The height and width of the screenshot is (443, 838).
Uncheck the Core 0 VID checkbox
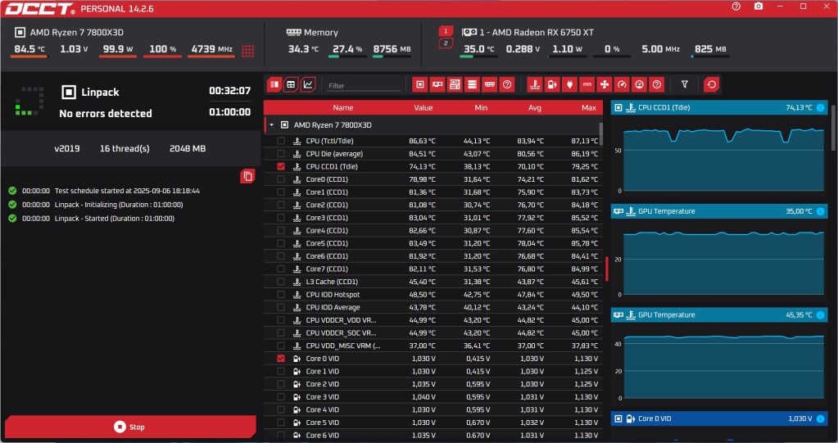pyautogui.click(x=281, y=359)
